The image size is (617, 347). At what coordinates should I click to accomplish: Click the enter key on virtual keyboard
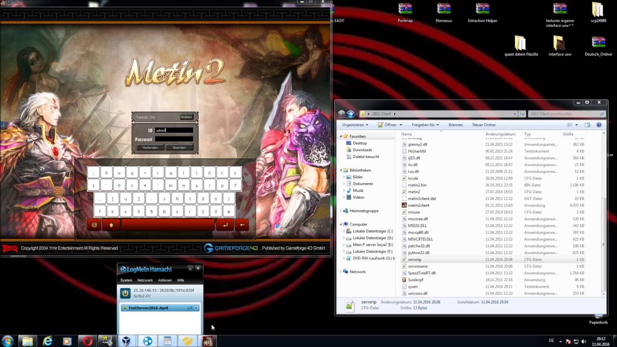pos(225,225)
